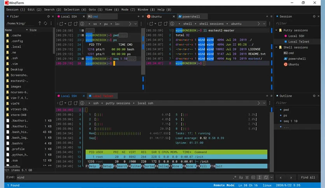Screen dimensions: 325x188
Task: Toggle match case (Aa) option
Action: pyautogui.click(x=241, y=178)
